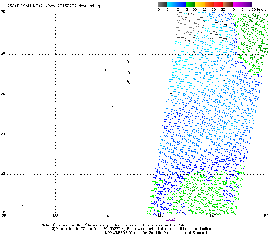Click the 'NOAA/NESDIS/Center for Satellite Applications' credit
The height and width of the screenshot is (235, 268).
[x=145, y=233]
